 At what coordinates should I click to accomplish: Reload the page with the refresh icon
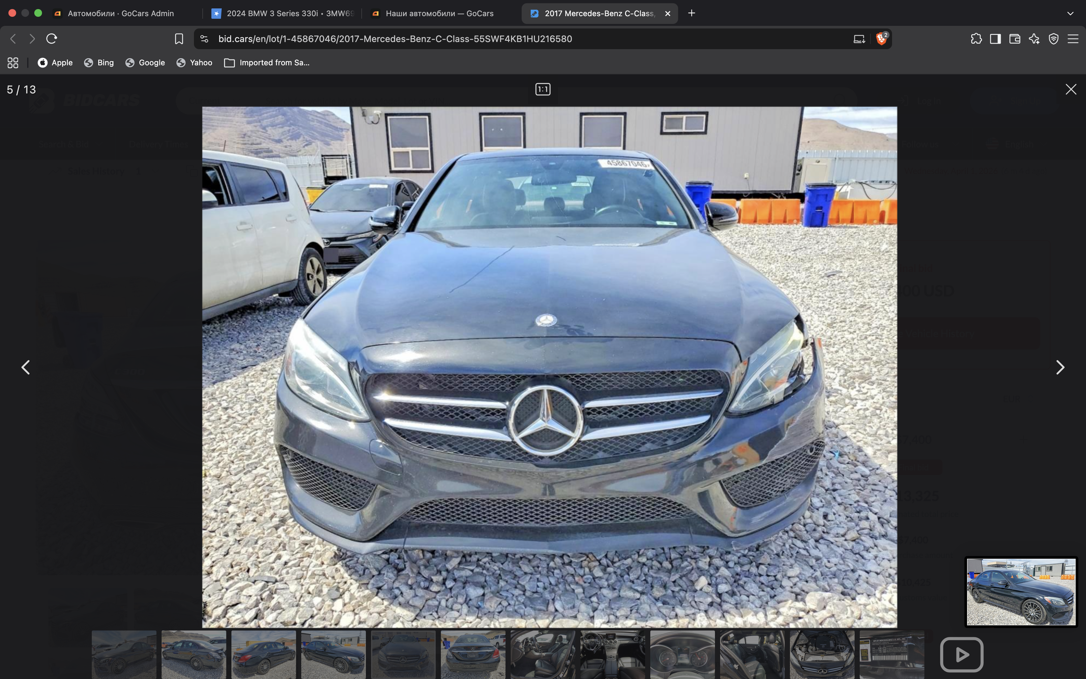click(52, 38)
